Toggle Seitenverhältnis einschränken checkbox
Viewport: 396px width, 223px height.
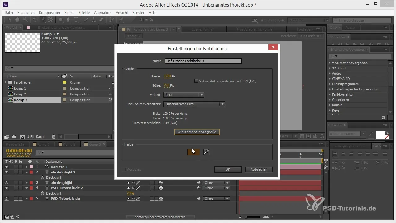click(196, 81)
